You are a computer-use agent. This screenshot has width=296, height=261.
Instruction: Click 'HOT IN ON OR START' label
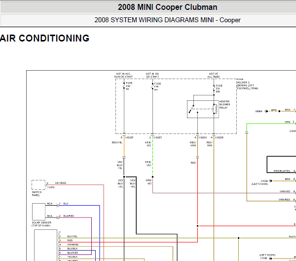click(x=152, y=75)
